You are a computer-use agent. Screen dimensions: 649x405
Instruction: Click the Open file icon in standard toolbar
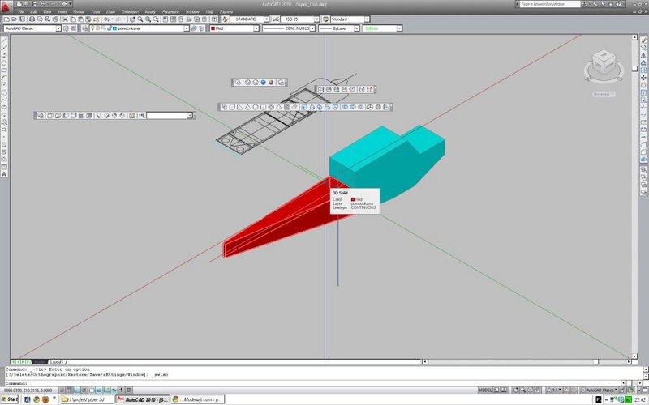[15, 19]
